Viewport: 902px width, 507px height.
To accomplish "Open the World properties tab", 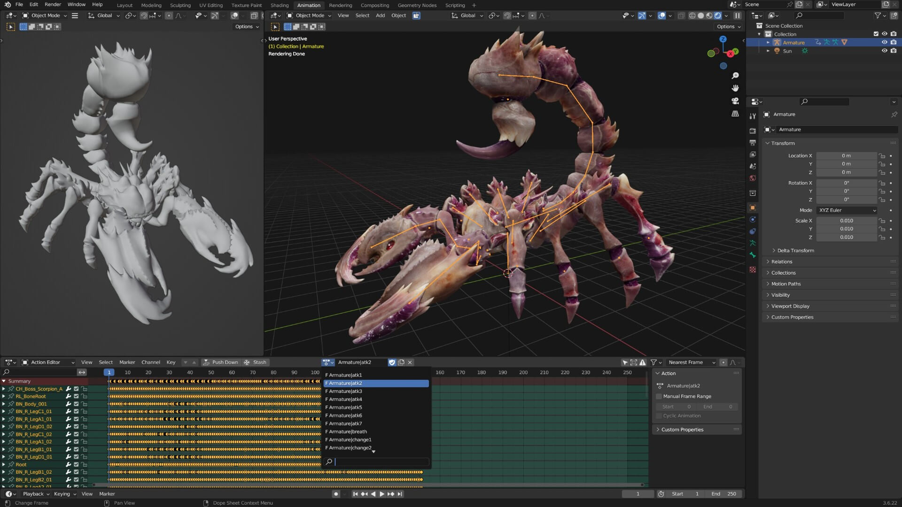I will [x=753, y=178].
